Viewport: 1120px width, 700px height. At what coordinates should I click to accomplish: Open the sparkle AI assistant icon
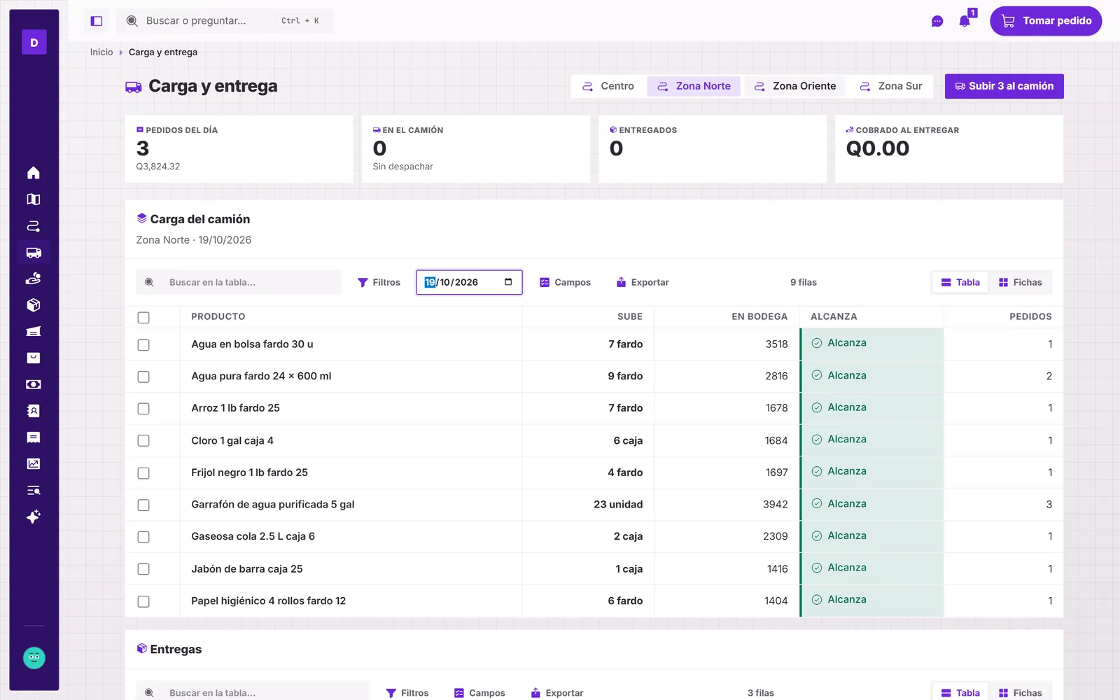(34, 517)
